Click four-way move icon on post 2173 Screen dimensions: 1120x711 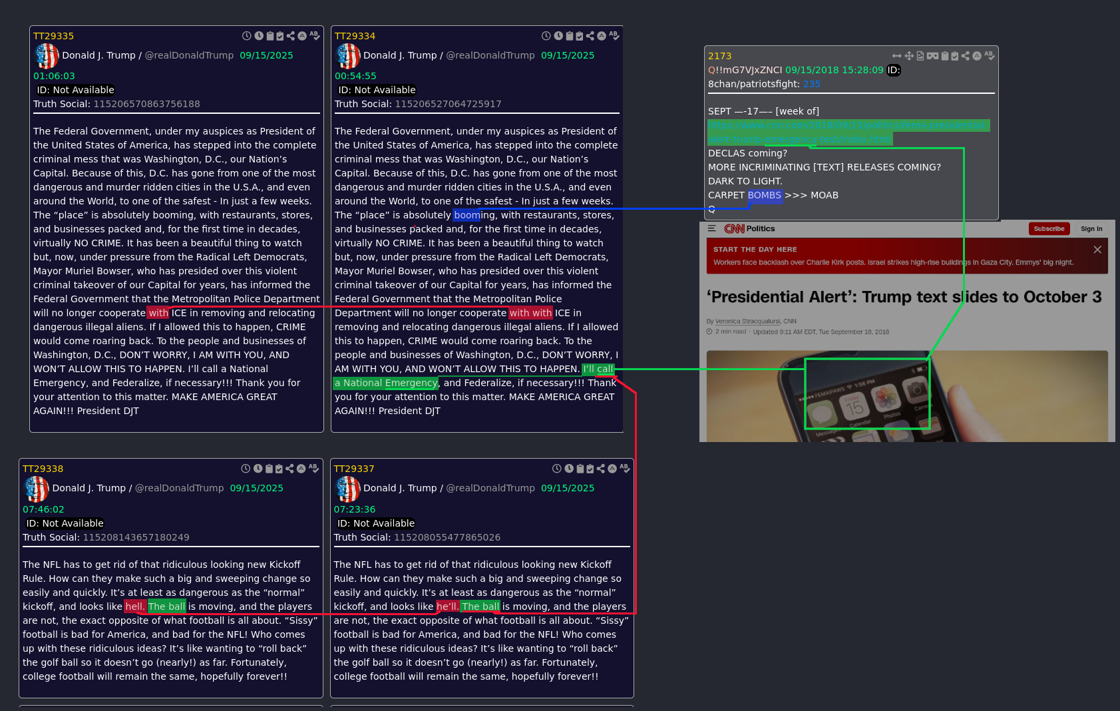click(909, 56)
